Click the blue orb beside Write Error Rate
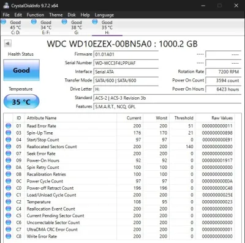245x243 pixels. pos(9,236)
